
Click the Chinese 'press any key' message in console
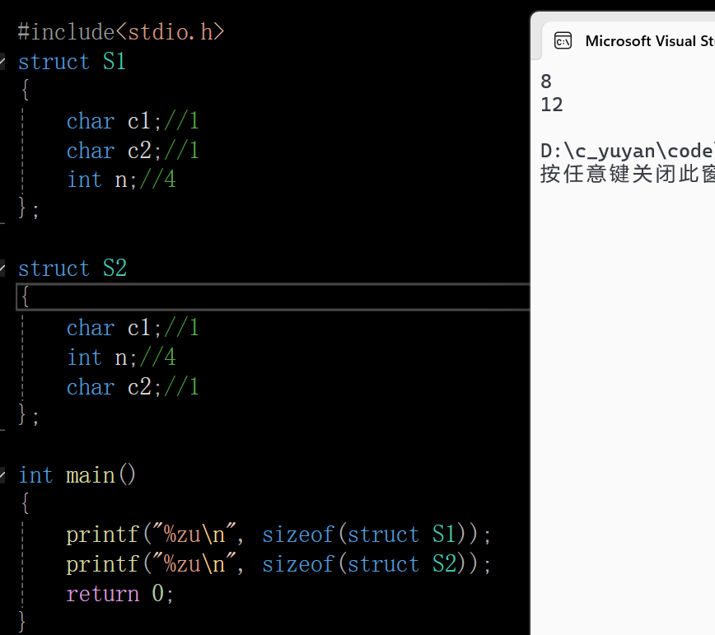pos(628,174)
